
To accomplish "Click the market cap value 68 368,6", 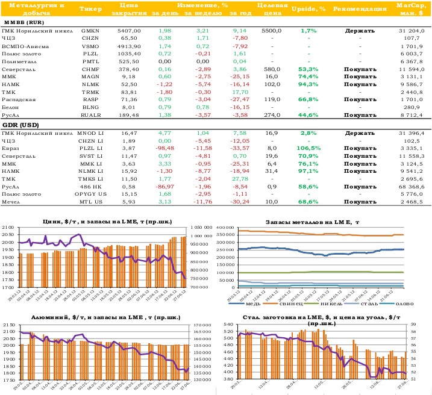I will point(412,187).
